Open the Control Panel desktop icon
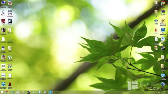Screen dimensions: 168x94 pos(163,75)
